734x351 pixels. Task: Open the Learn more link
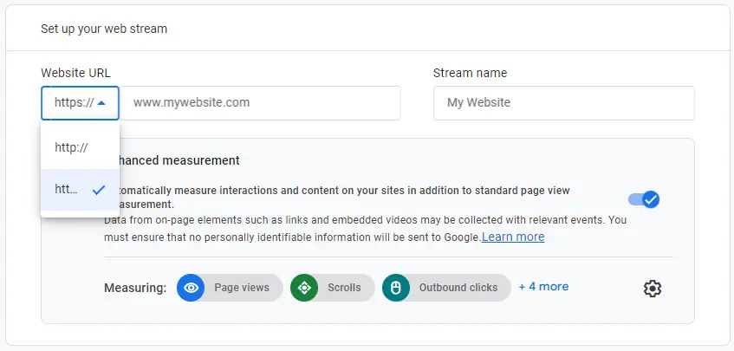513,237
